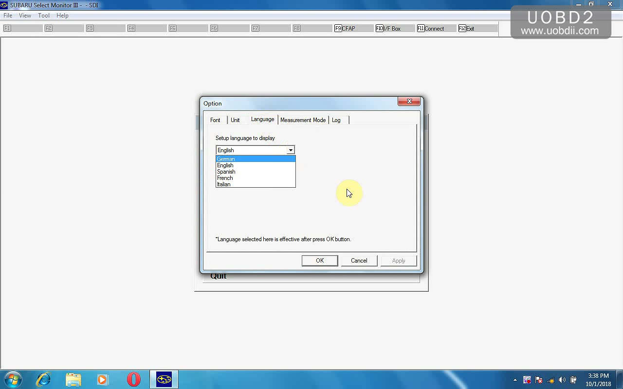This screenshot has width=623, height=389.
Task: Open Internet Explorer from the taskbar
Action: pos(43,379)
